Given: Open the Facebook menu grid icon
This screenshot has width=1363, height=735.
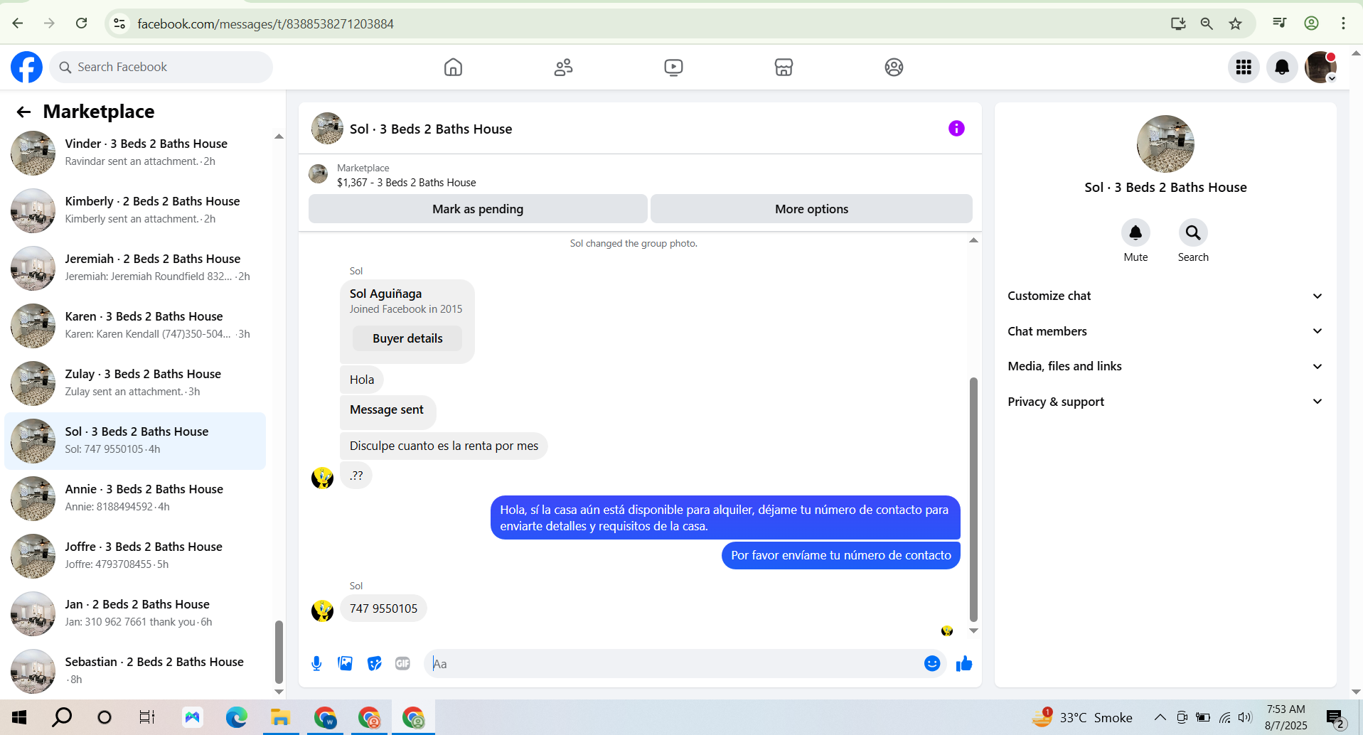Looking at the screenshot, I should click(1244, 67).
